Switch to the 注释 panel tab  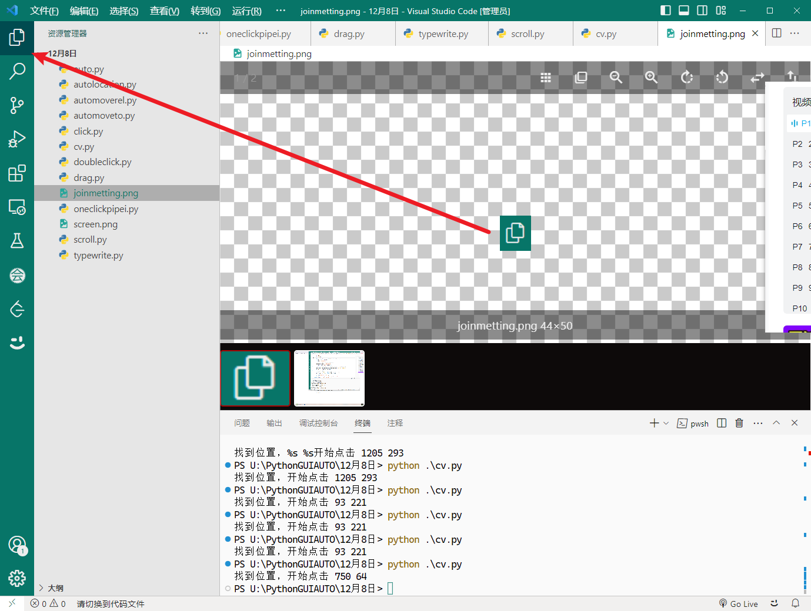click(x=395, y=423)
